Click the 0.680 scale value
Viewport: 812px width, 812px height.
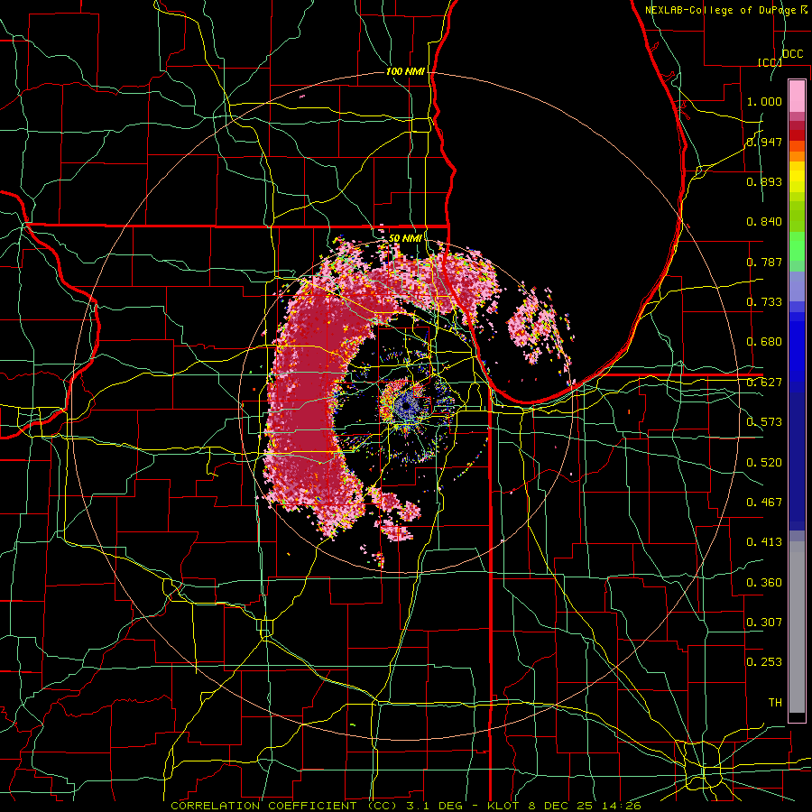pyautogui.click(x=764, y=342)
